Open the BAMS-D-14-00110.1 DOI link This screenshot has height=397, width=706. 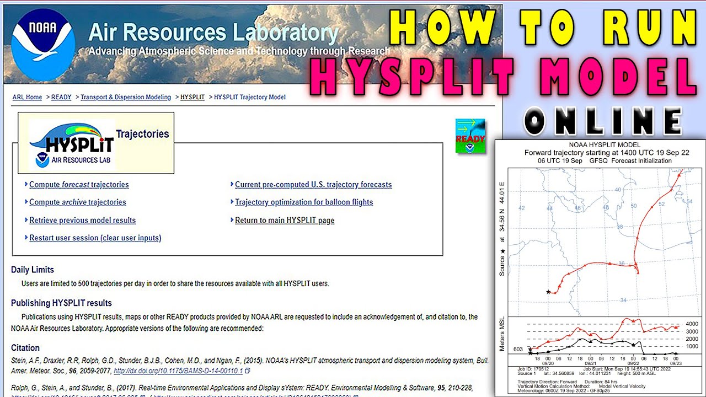click(178, 371)
